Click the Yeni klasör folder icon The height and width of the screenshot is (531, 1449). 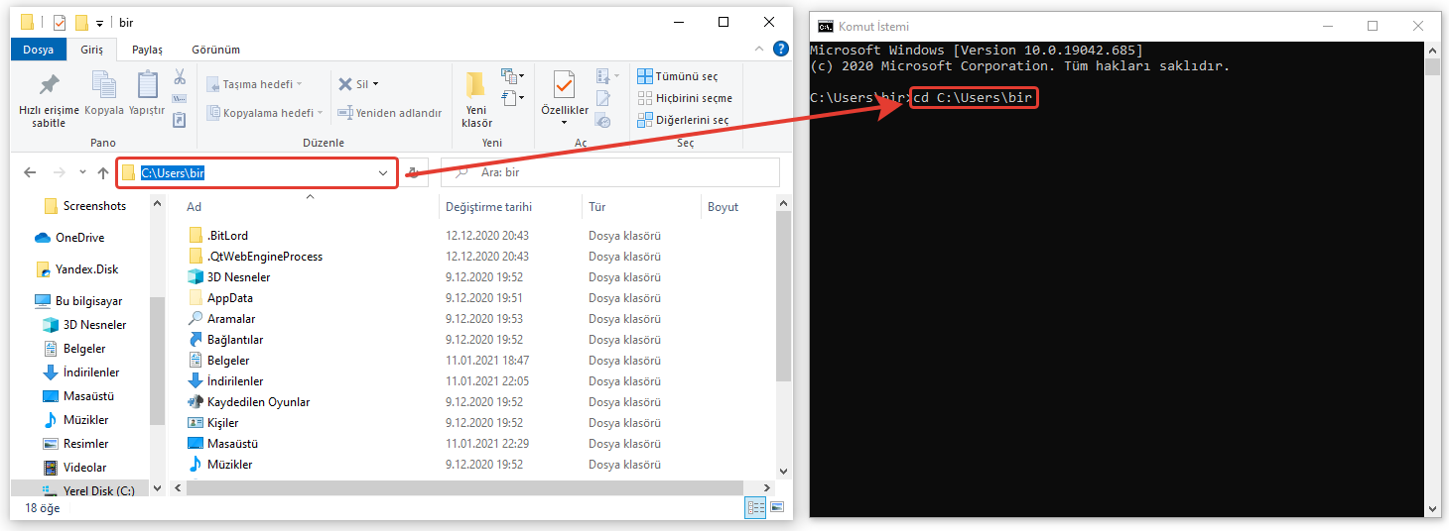click(x=476, y=85)
